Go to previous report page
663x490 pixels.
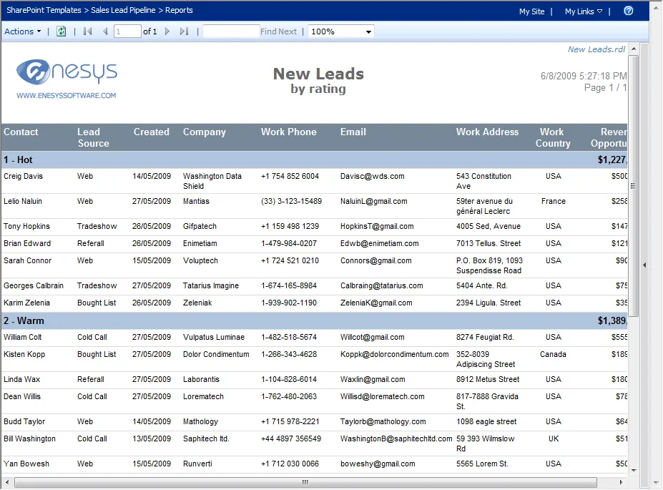coord(105,31)
